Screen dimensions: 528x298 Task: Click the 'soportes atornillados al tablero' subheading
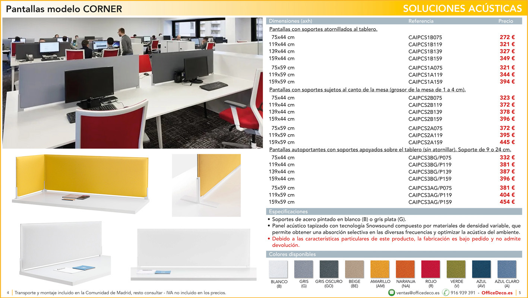pos(323,29)
